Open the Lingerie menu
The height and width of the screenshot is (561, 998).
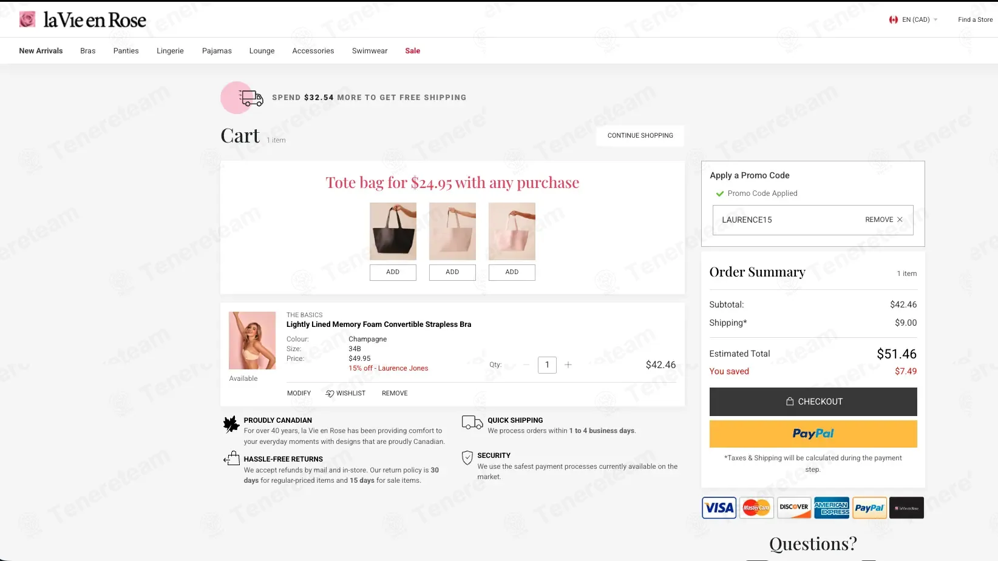[170, 51]
